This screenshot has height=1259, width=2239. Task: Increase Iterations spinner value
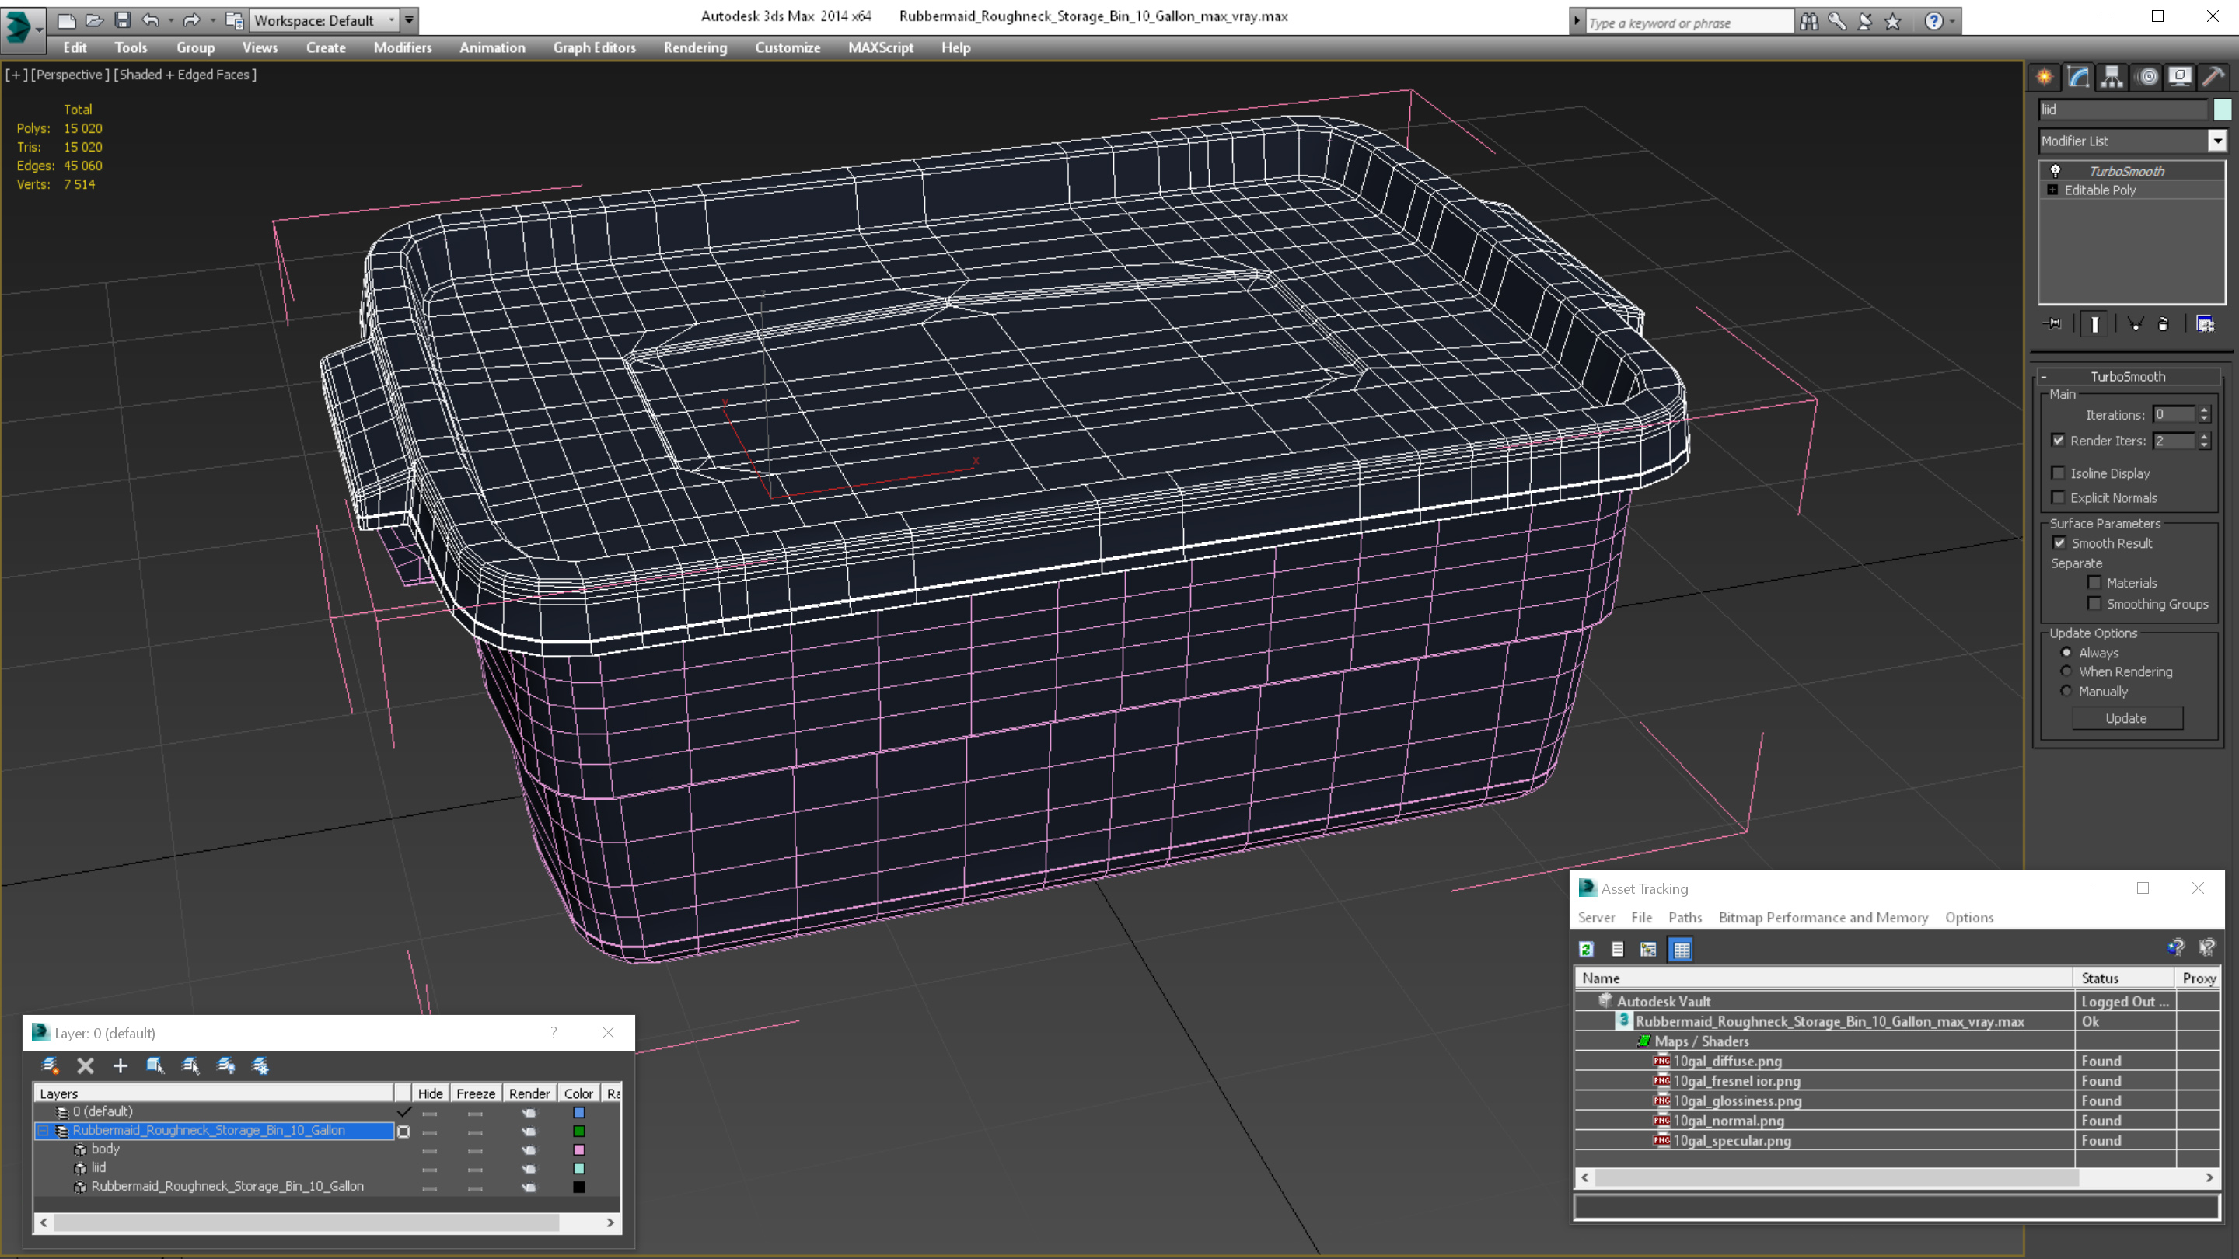[x=2204, y=410]
